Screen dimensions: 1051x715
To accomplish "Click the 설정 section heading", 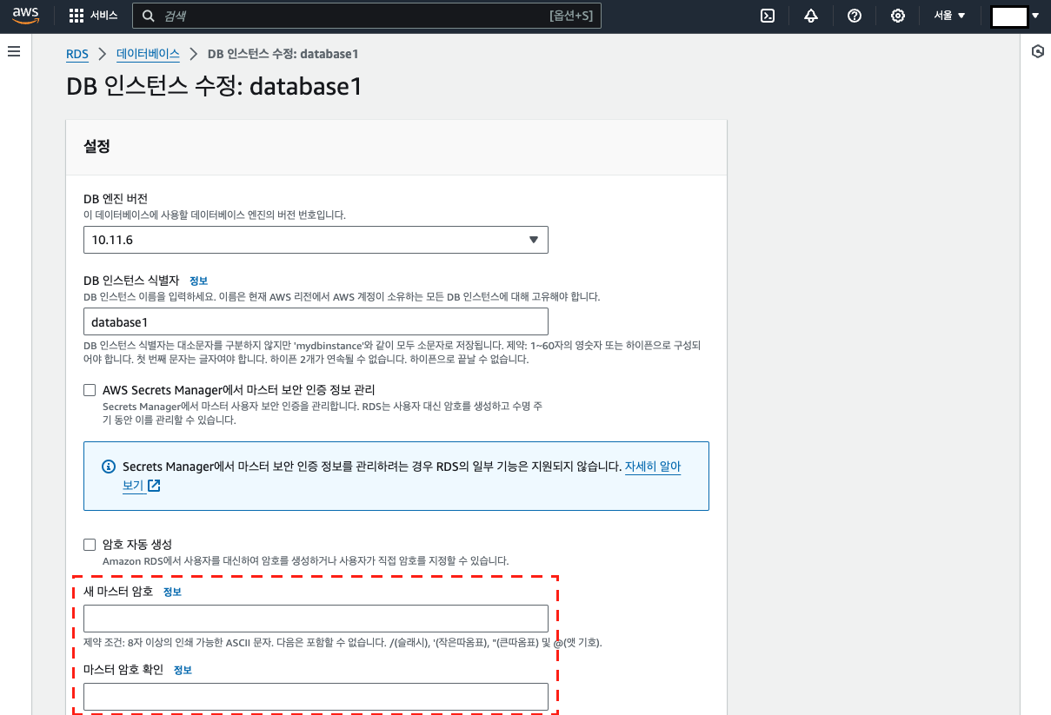I will (96, 147).
